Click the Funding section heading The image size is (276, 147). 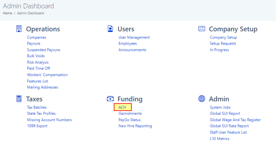(130, 99)
